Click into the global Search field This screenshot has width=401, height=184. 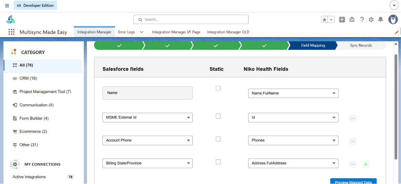191,19
